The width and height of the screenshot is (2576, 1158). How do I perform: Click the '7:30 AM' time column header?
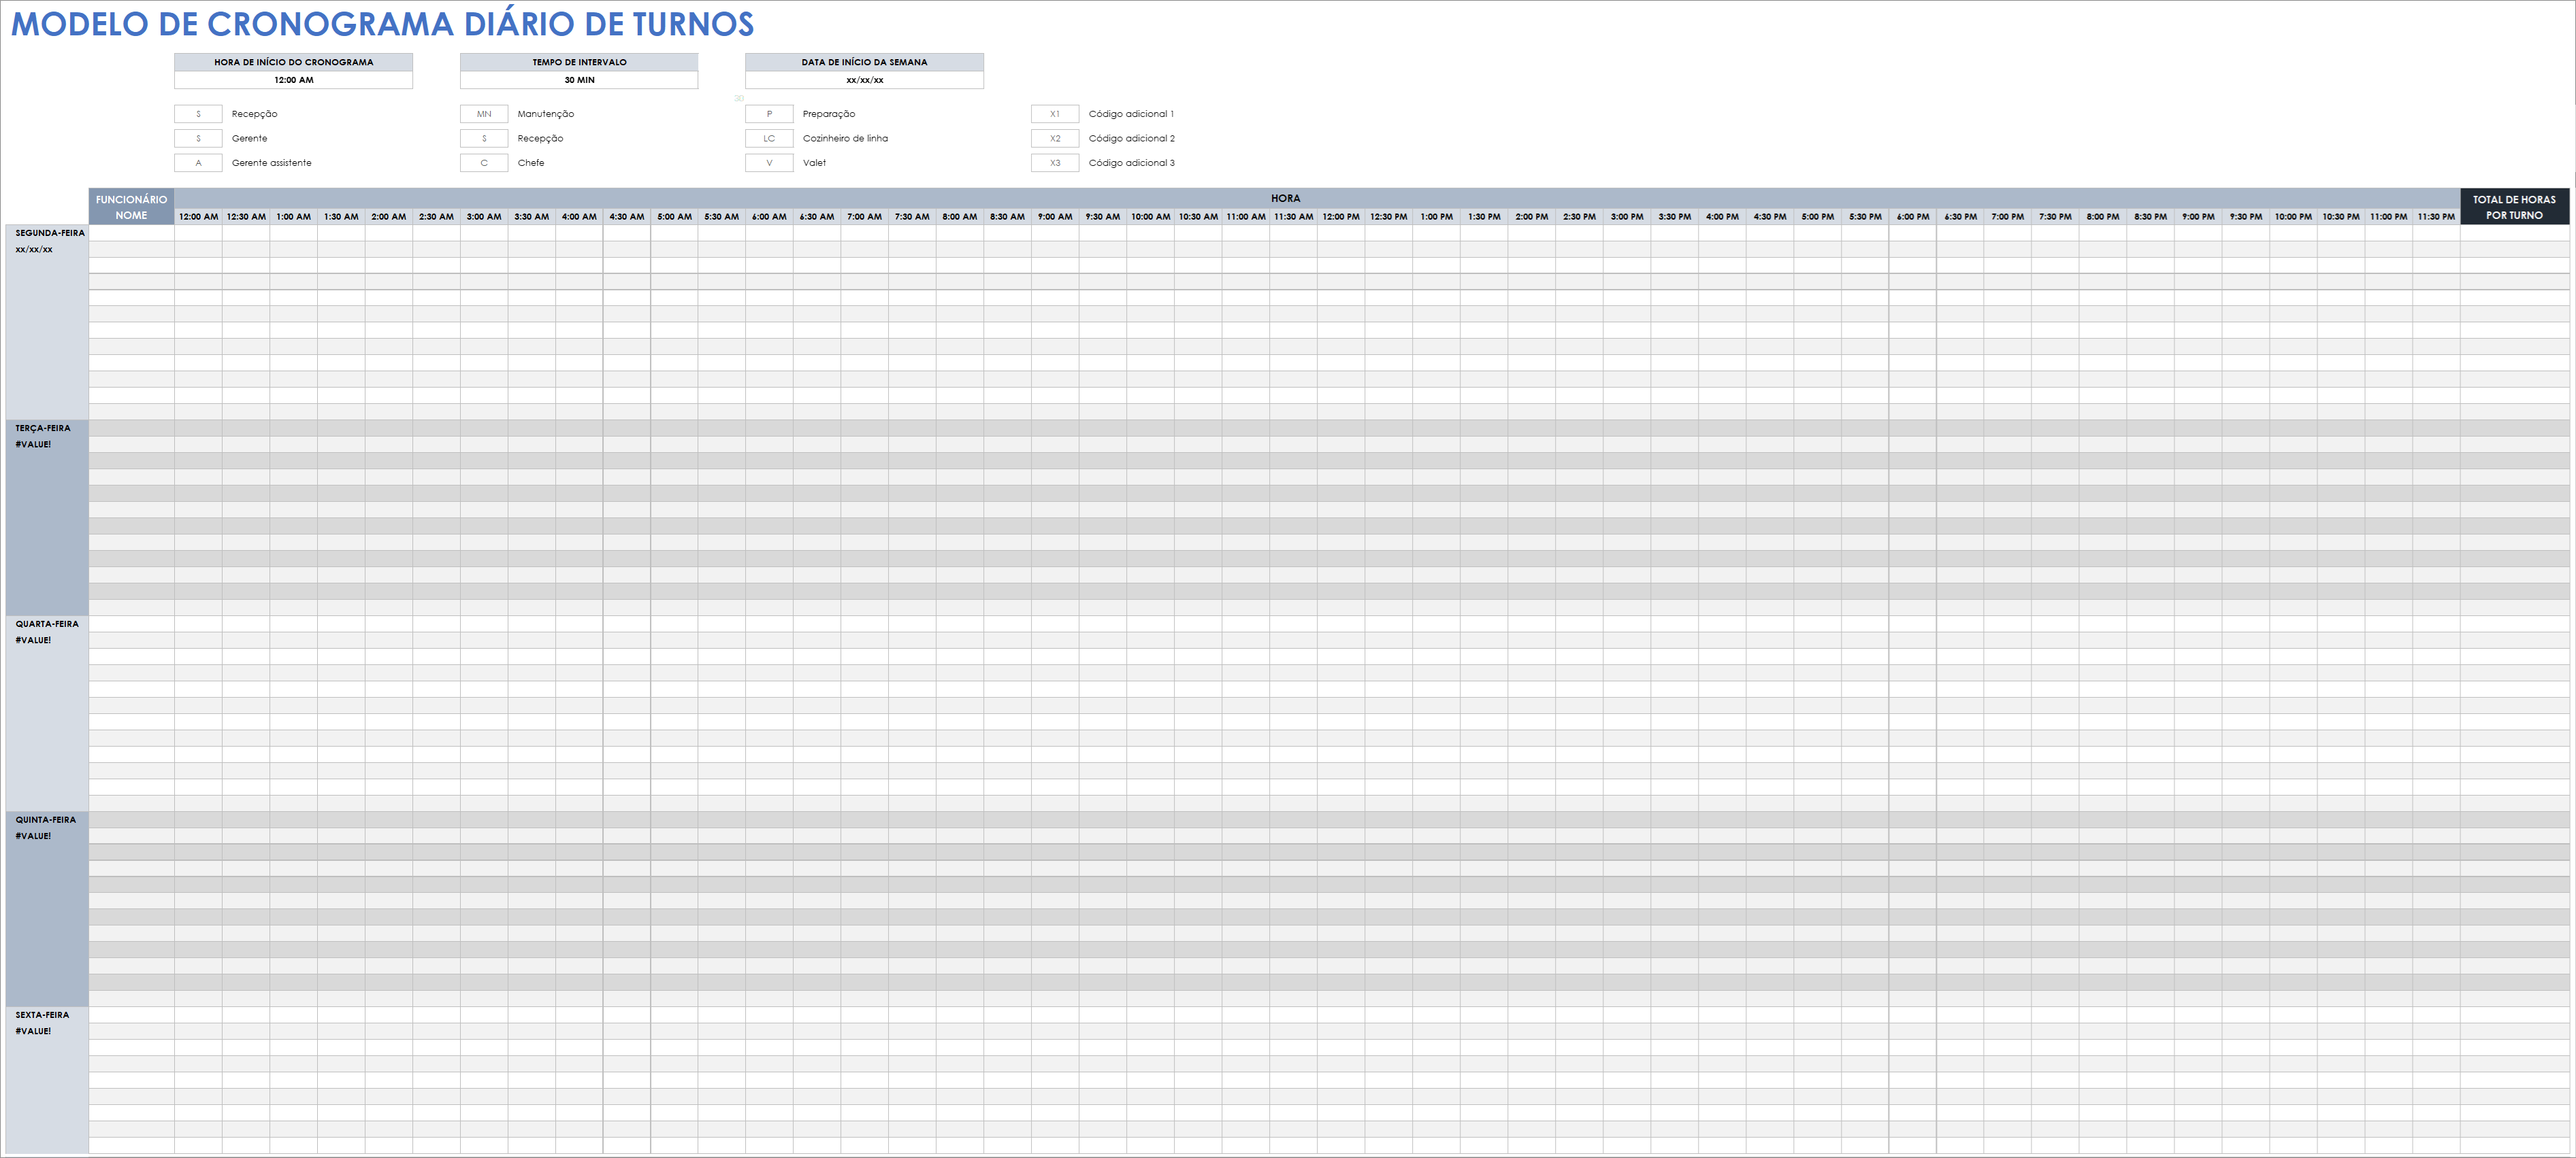[912, 217]
